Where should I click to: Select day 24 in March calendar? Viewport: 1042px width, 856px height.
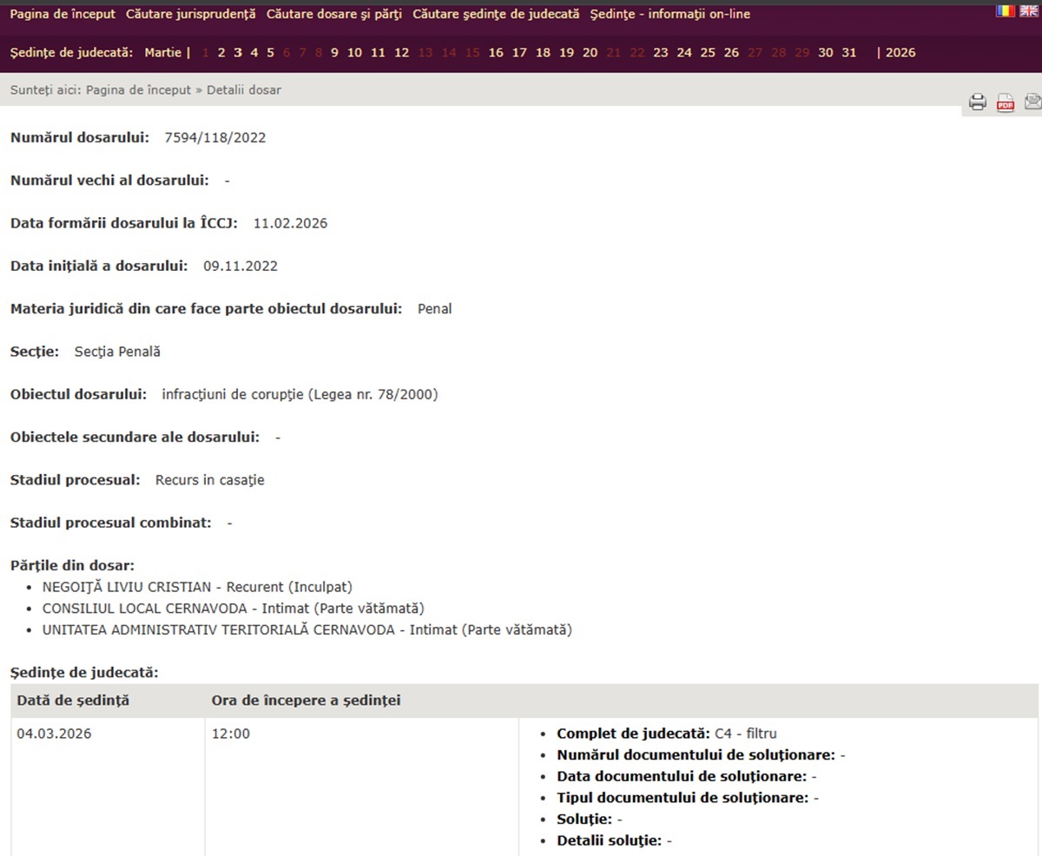[684, 52]
